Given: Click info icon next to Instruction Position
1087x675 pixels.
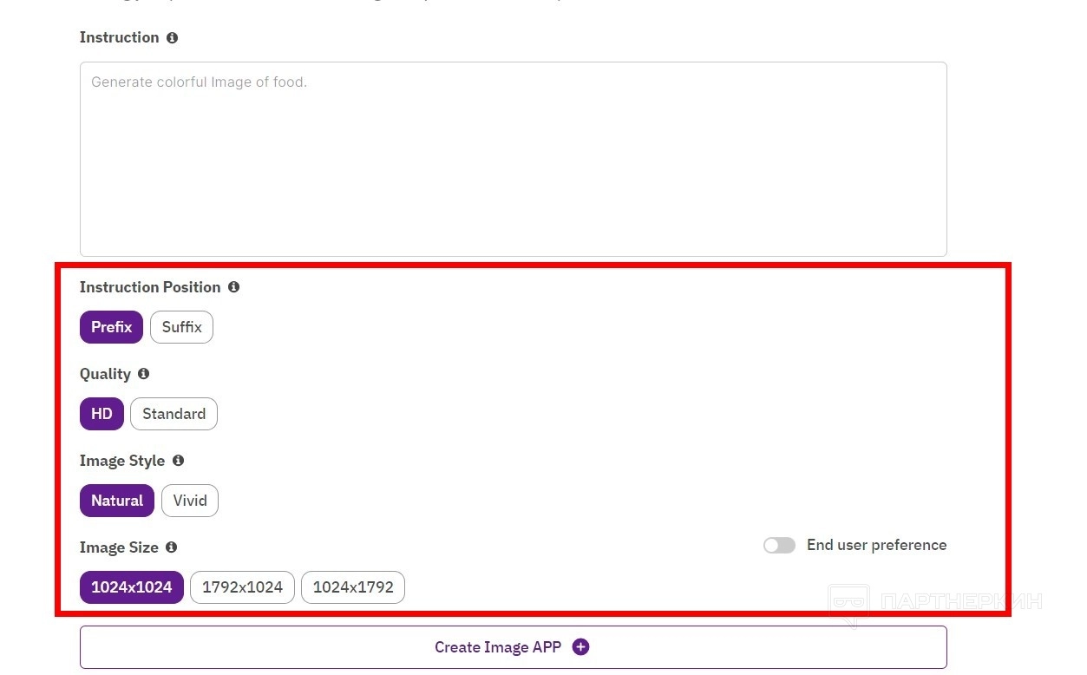Looking at the screenshot, I should [x=233, y=287].
